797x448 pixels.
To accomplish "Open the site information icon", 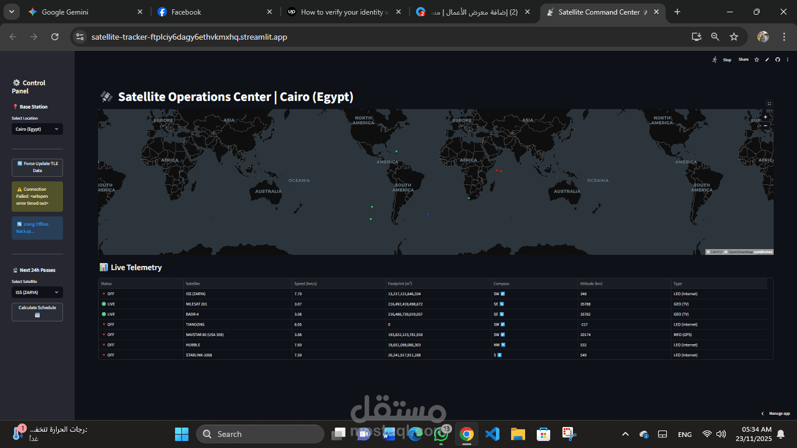I will coord(80,37).
